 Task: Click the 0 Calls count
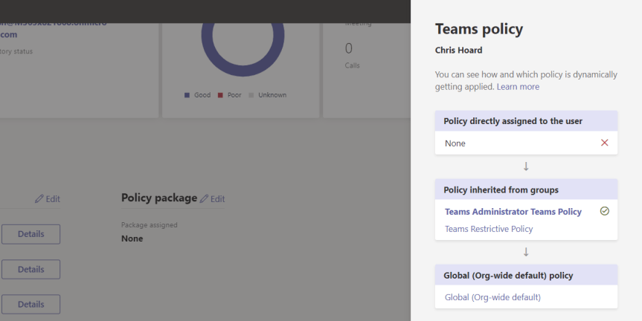[x=349, y=49]
